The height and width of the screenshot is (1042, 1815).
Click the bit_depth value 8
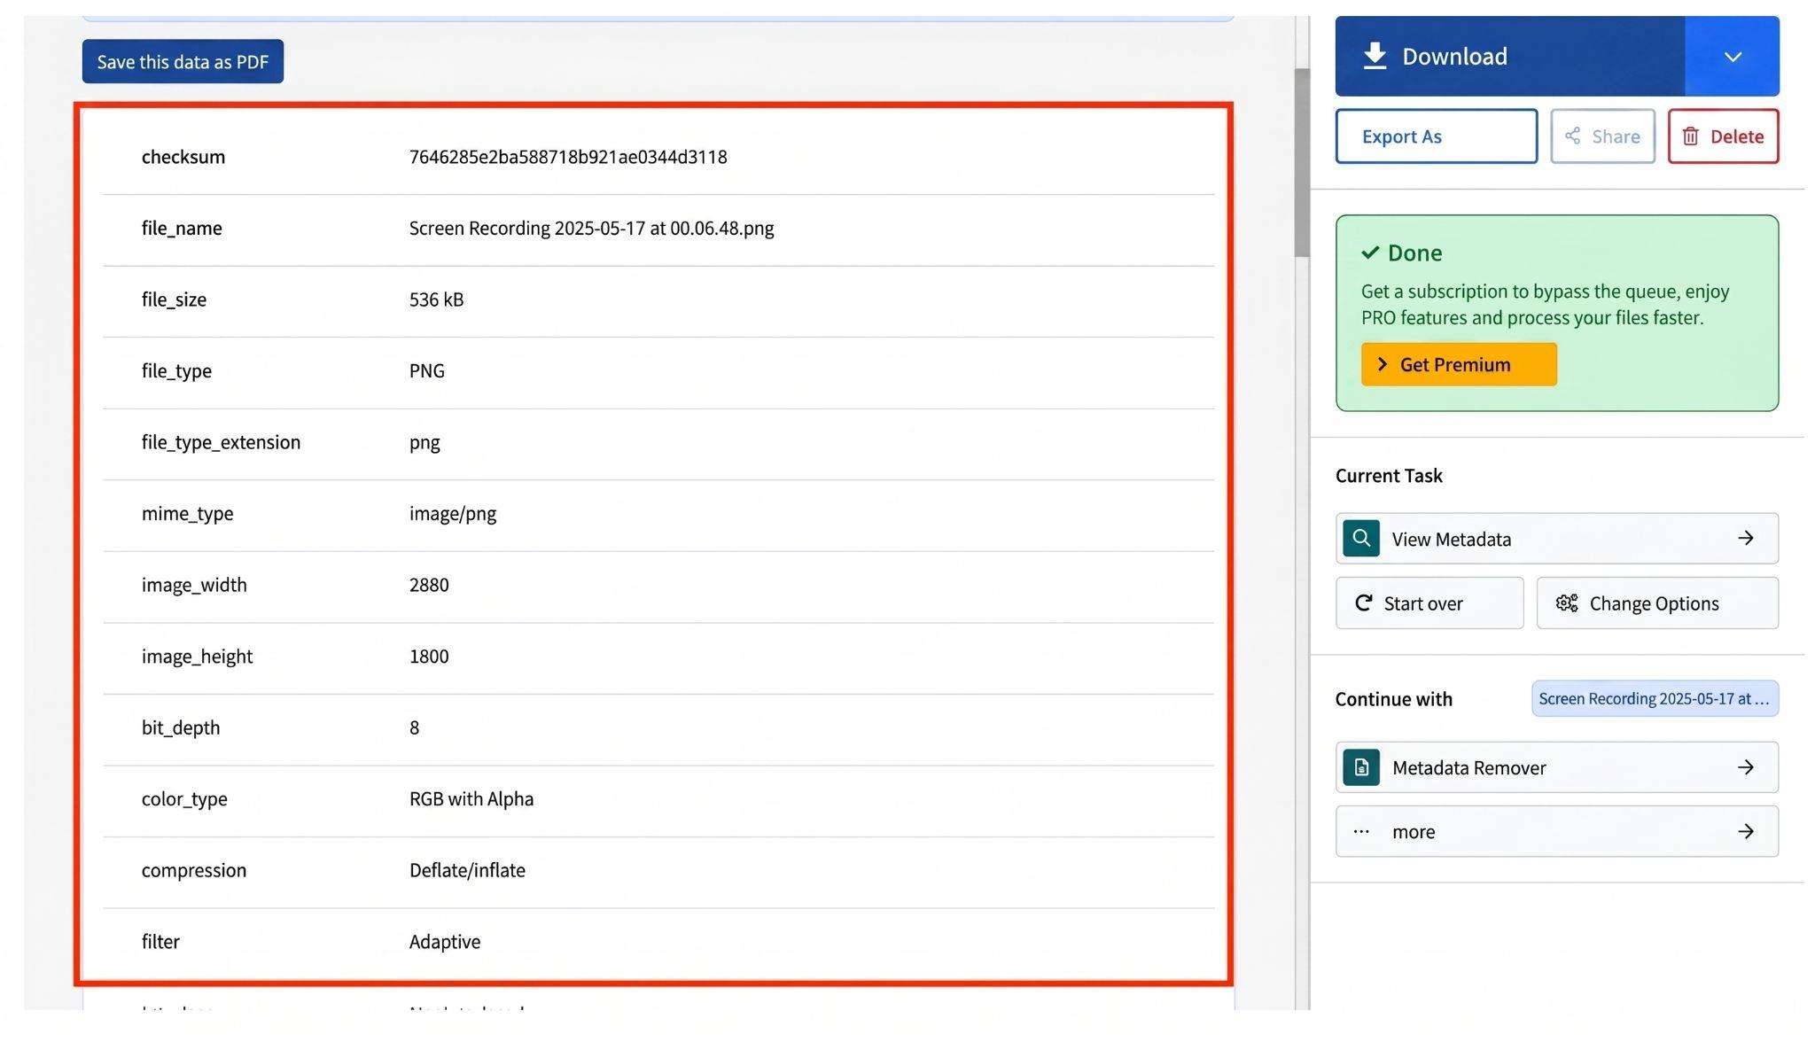point(414,727)
